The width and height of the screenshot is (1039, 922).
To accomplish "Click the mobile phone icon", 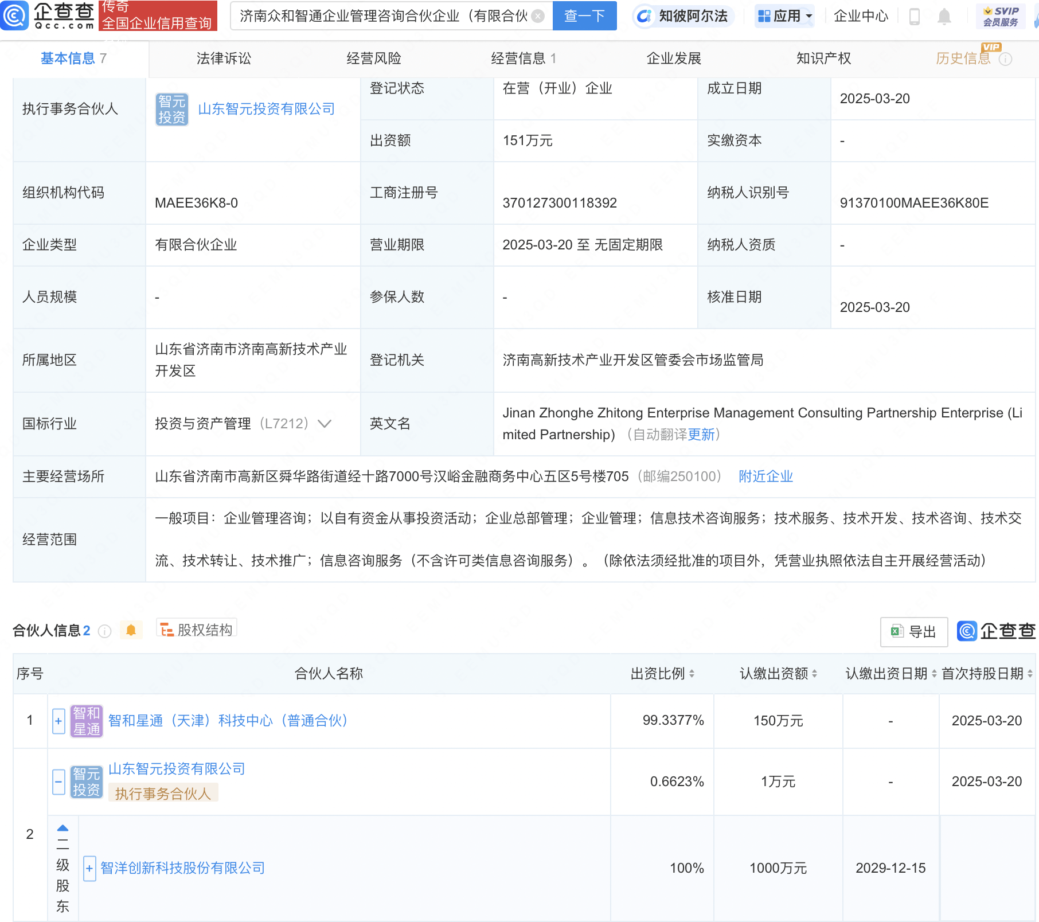I will coord(915,16).
